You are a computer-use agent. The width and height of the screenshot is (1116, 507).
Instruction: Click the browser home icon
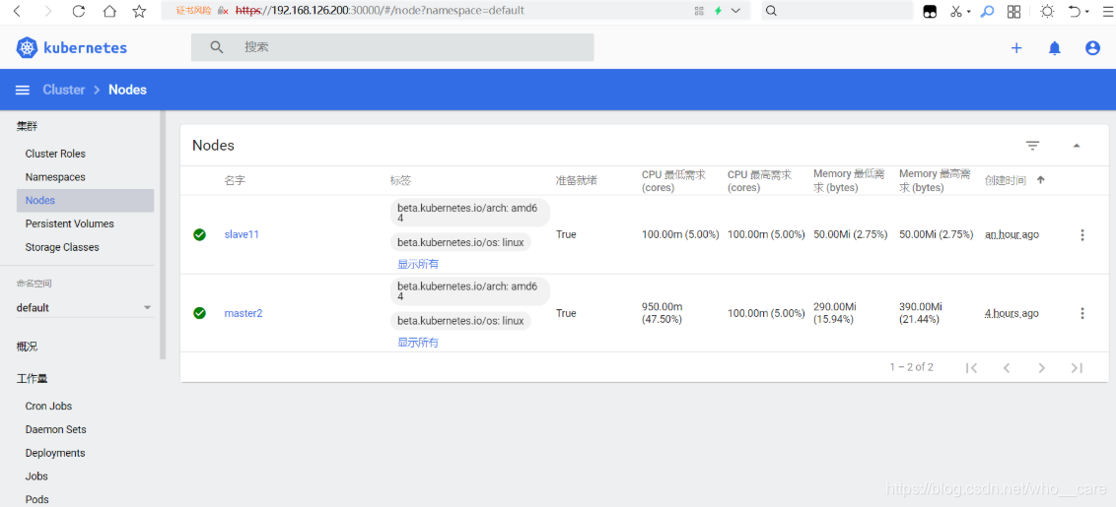point(108,11)
